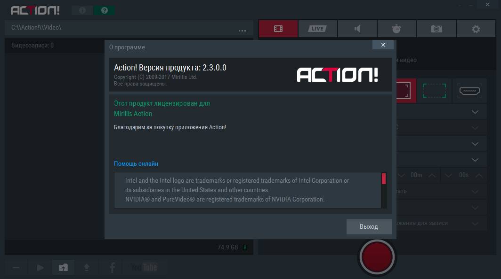The image size is (501, 279).
Task: Select the HDMI device recording mode
Action: pyautogui.click(x=469, y=91)
